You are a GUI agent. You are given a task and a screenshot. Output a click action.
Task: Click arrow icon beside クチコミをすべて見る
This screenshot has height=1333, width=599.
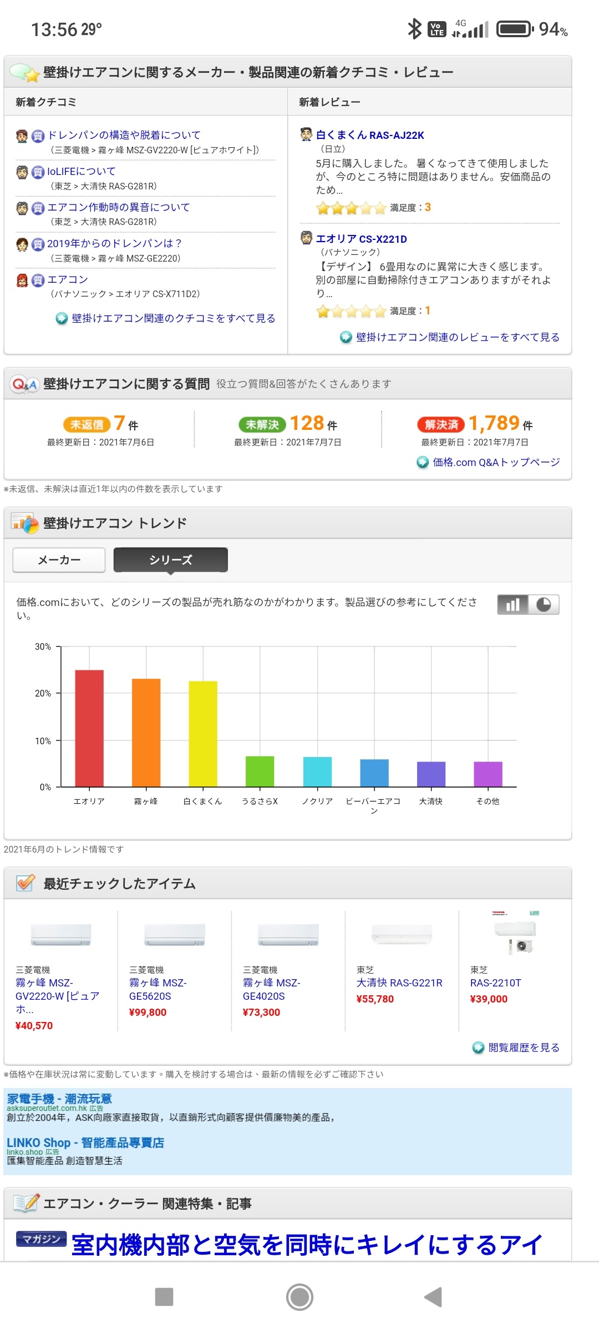[x=62, y=319]
